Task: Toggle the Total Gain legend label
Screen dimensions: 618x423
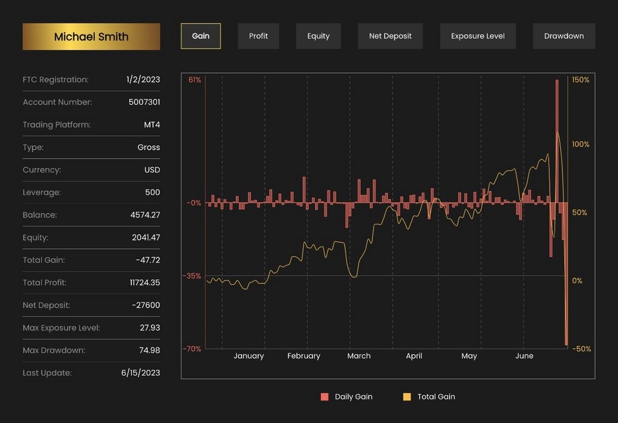Action: click(436, 396)
